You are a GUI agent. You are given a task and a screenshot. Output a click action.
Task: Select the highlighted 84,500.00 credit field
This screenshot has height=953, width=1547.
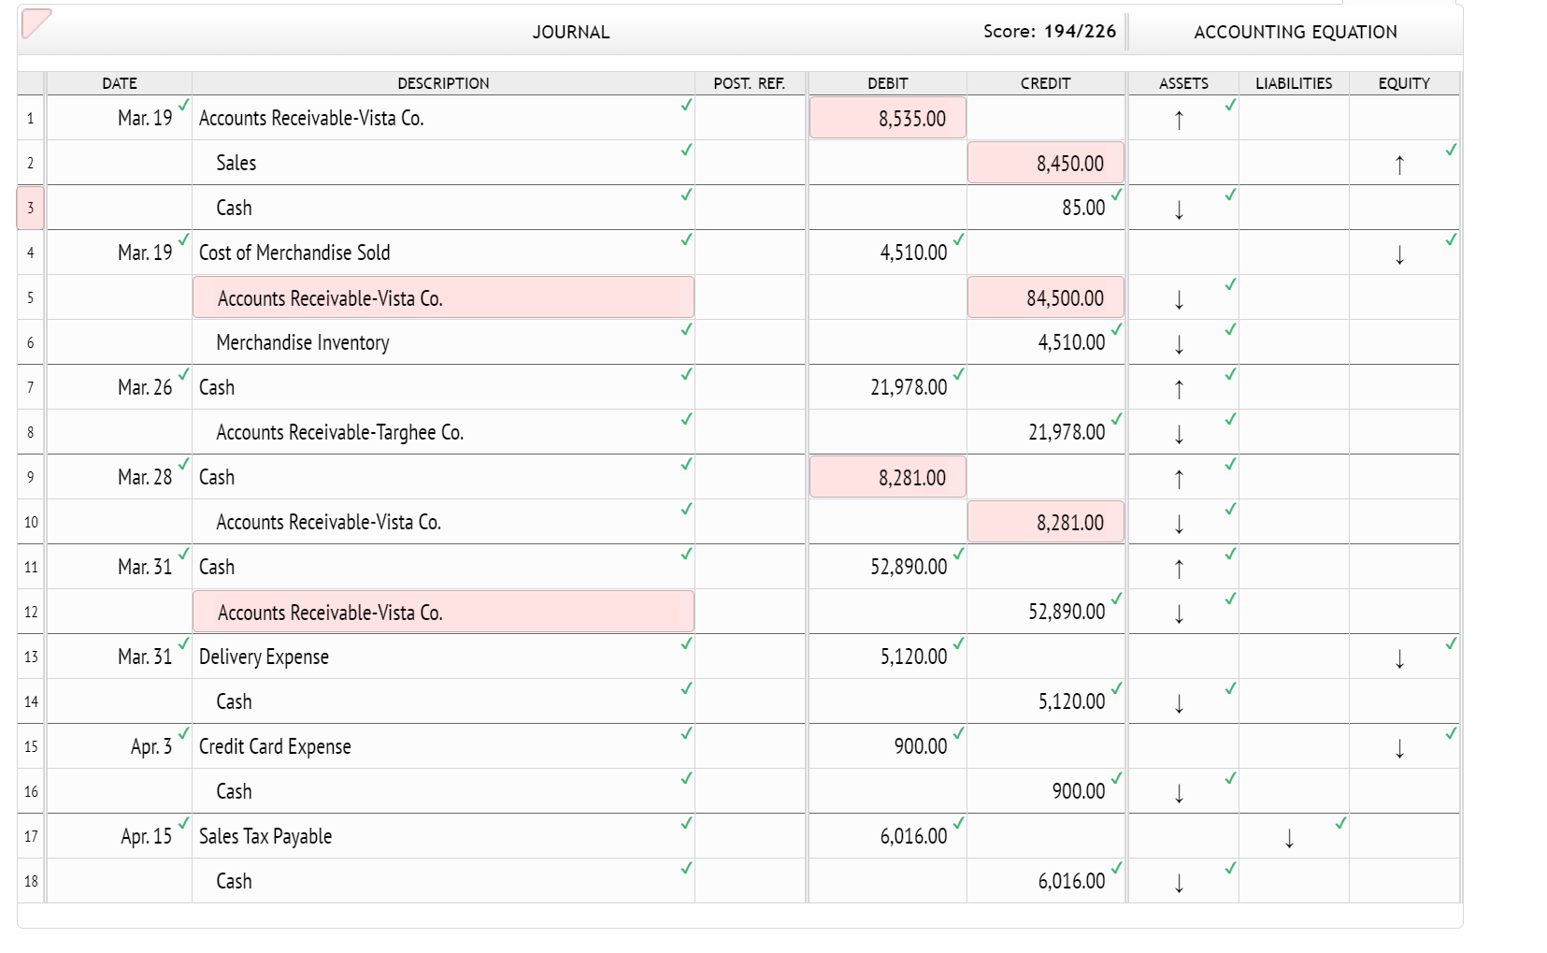coord(1044,297)
